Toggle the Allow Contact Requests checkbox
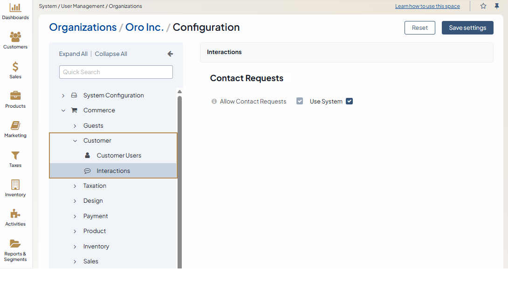The image size is (508, 282). tap(300, 101)
